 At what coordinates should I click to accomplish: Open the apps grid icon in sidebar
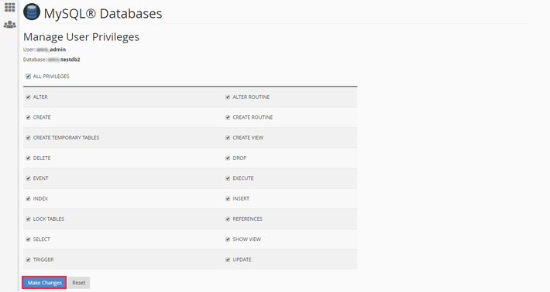coord(10,7)
